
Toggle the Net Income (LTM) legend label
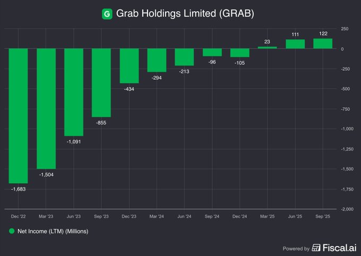click(x=53, y=232)
